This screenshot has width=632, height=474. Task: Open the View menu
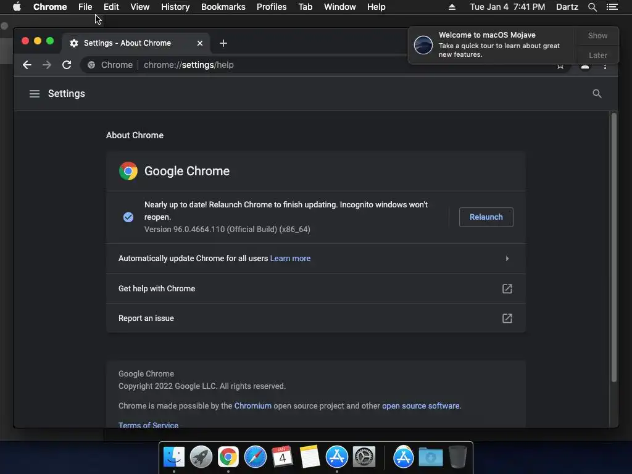pyautogui.click(x=140, y=7)
